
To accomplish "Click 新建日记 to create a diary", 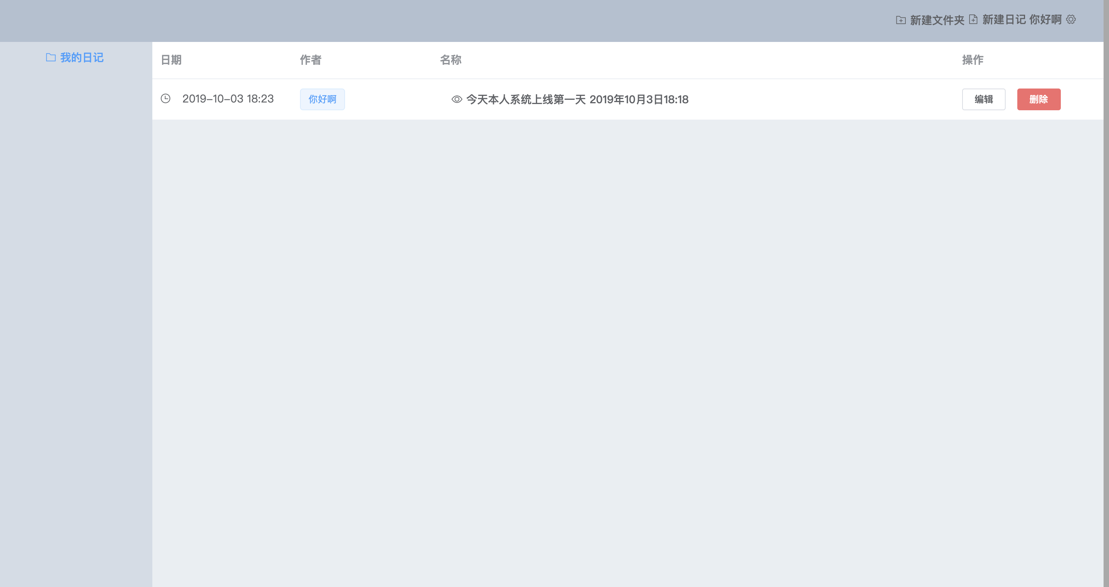I will point(1005,20).
